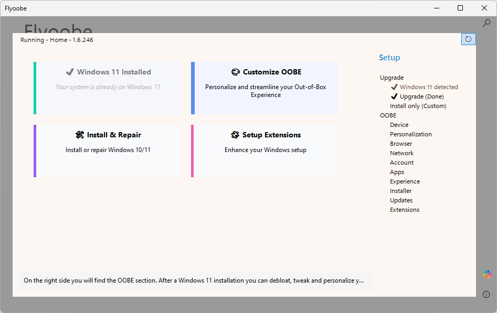Click the 'Running - Home - 1.6.246' status text
The height and width of the screenshot is (313, 497).
57,40
